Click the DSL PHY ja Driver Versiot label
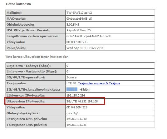Image resolution: width=167 pixels, height=139 pixels. [x=28, y=30]
